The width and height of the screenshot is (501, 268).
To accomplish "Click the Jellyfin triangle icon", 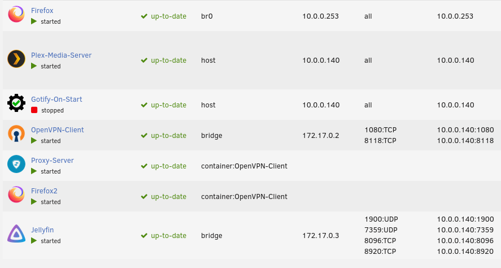I will [16, 234].
